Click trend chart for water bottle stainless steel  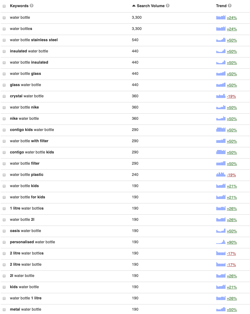tap(221, 40)
